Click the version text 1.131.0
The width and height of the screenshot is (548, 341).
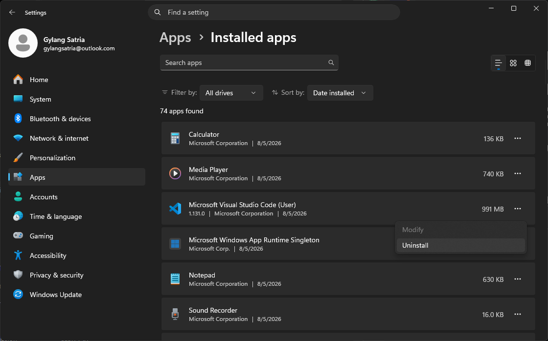coord(197,213)
